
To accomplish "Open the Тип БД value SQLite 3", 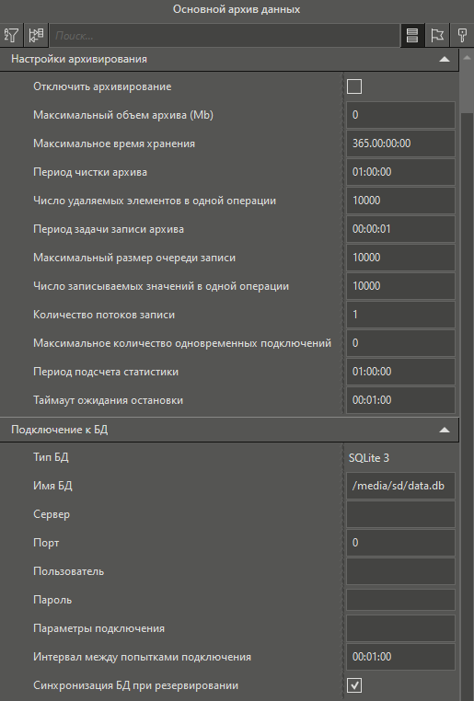I will 369,458.
